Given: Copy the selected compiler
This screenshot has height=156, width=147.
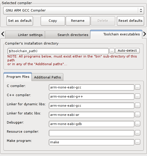Looking at the screenshot, I should click(x=53, y=21).
